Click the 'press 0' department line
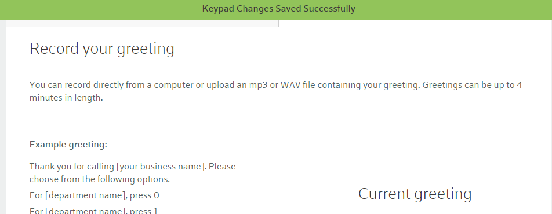Screen dimensions: 552x214 tap(95, 195)
